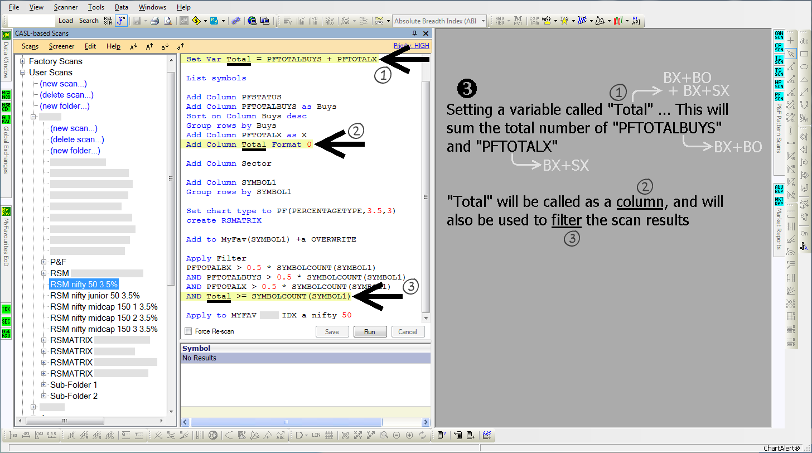Click the NSE CD exchange icon
Viewport: 812px width, 453px height.
6,106
